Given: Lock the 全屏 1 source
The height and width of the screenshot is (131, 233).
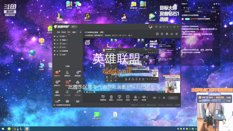Looking at the screenshot, I should [x=58, y=55].
